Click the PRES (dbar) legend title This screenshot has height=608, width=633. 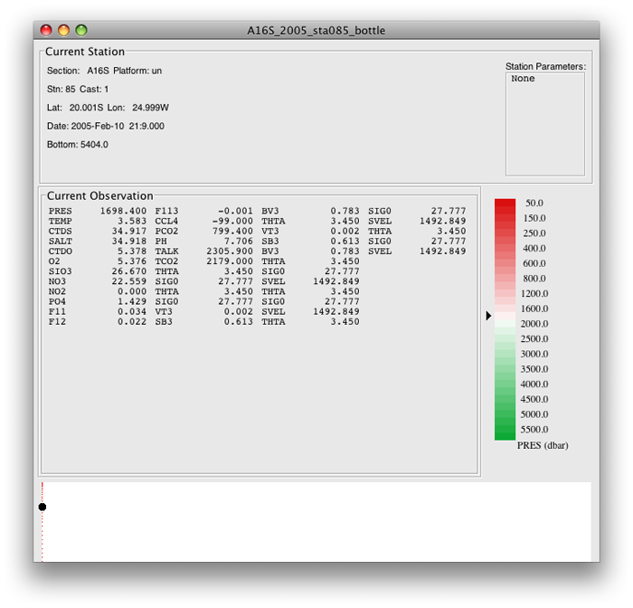point(543,445)
